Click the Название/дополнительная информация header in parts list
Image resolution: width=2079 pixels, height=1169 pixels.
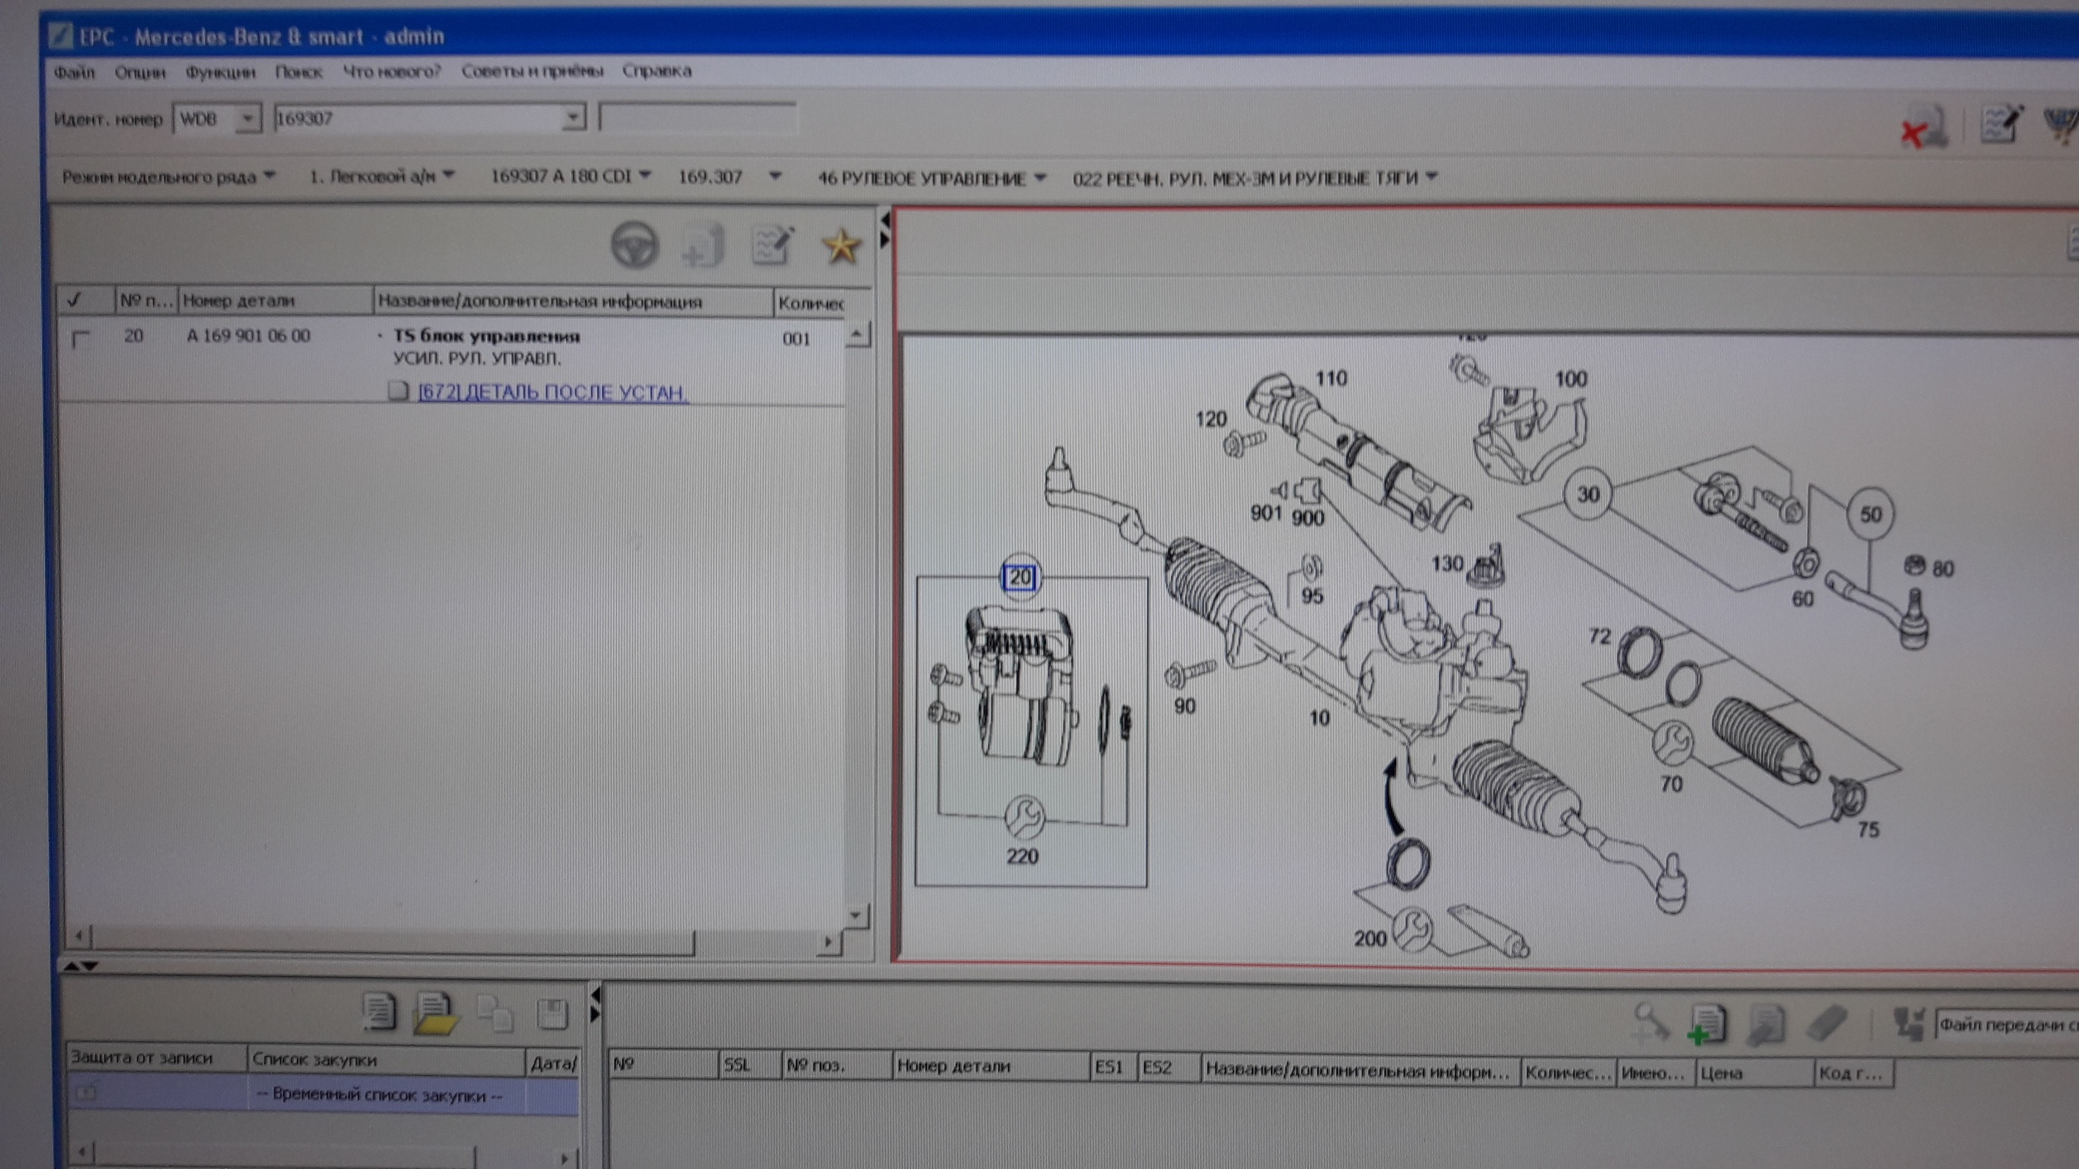click(x=573, y=301)
